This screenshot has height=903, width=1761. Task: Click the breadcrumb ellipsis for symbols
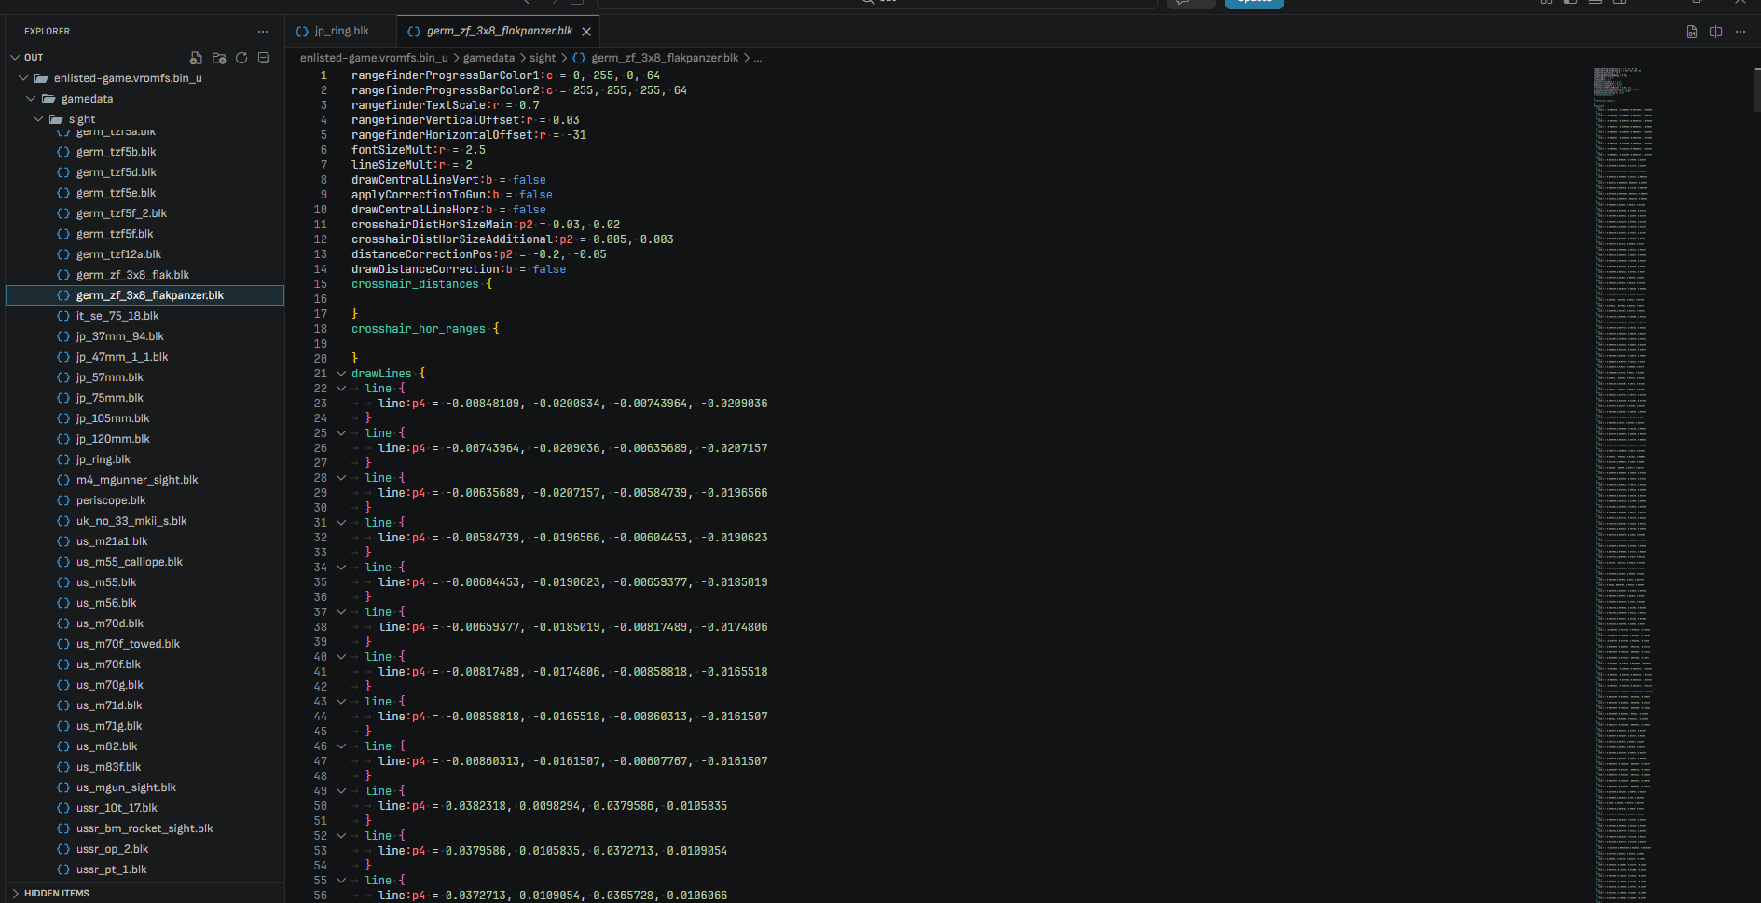point(758,58)
